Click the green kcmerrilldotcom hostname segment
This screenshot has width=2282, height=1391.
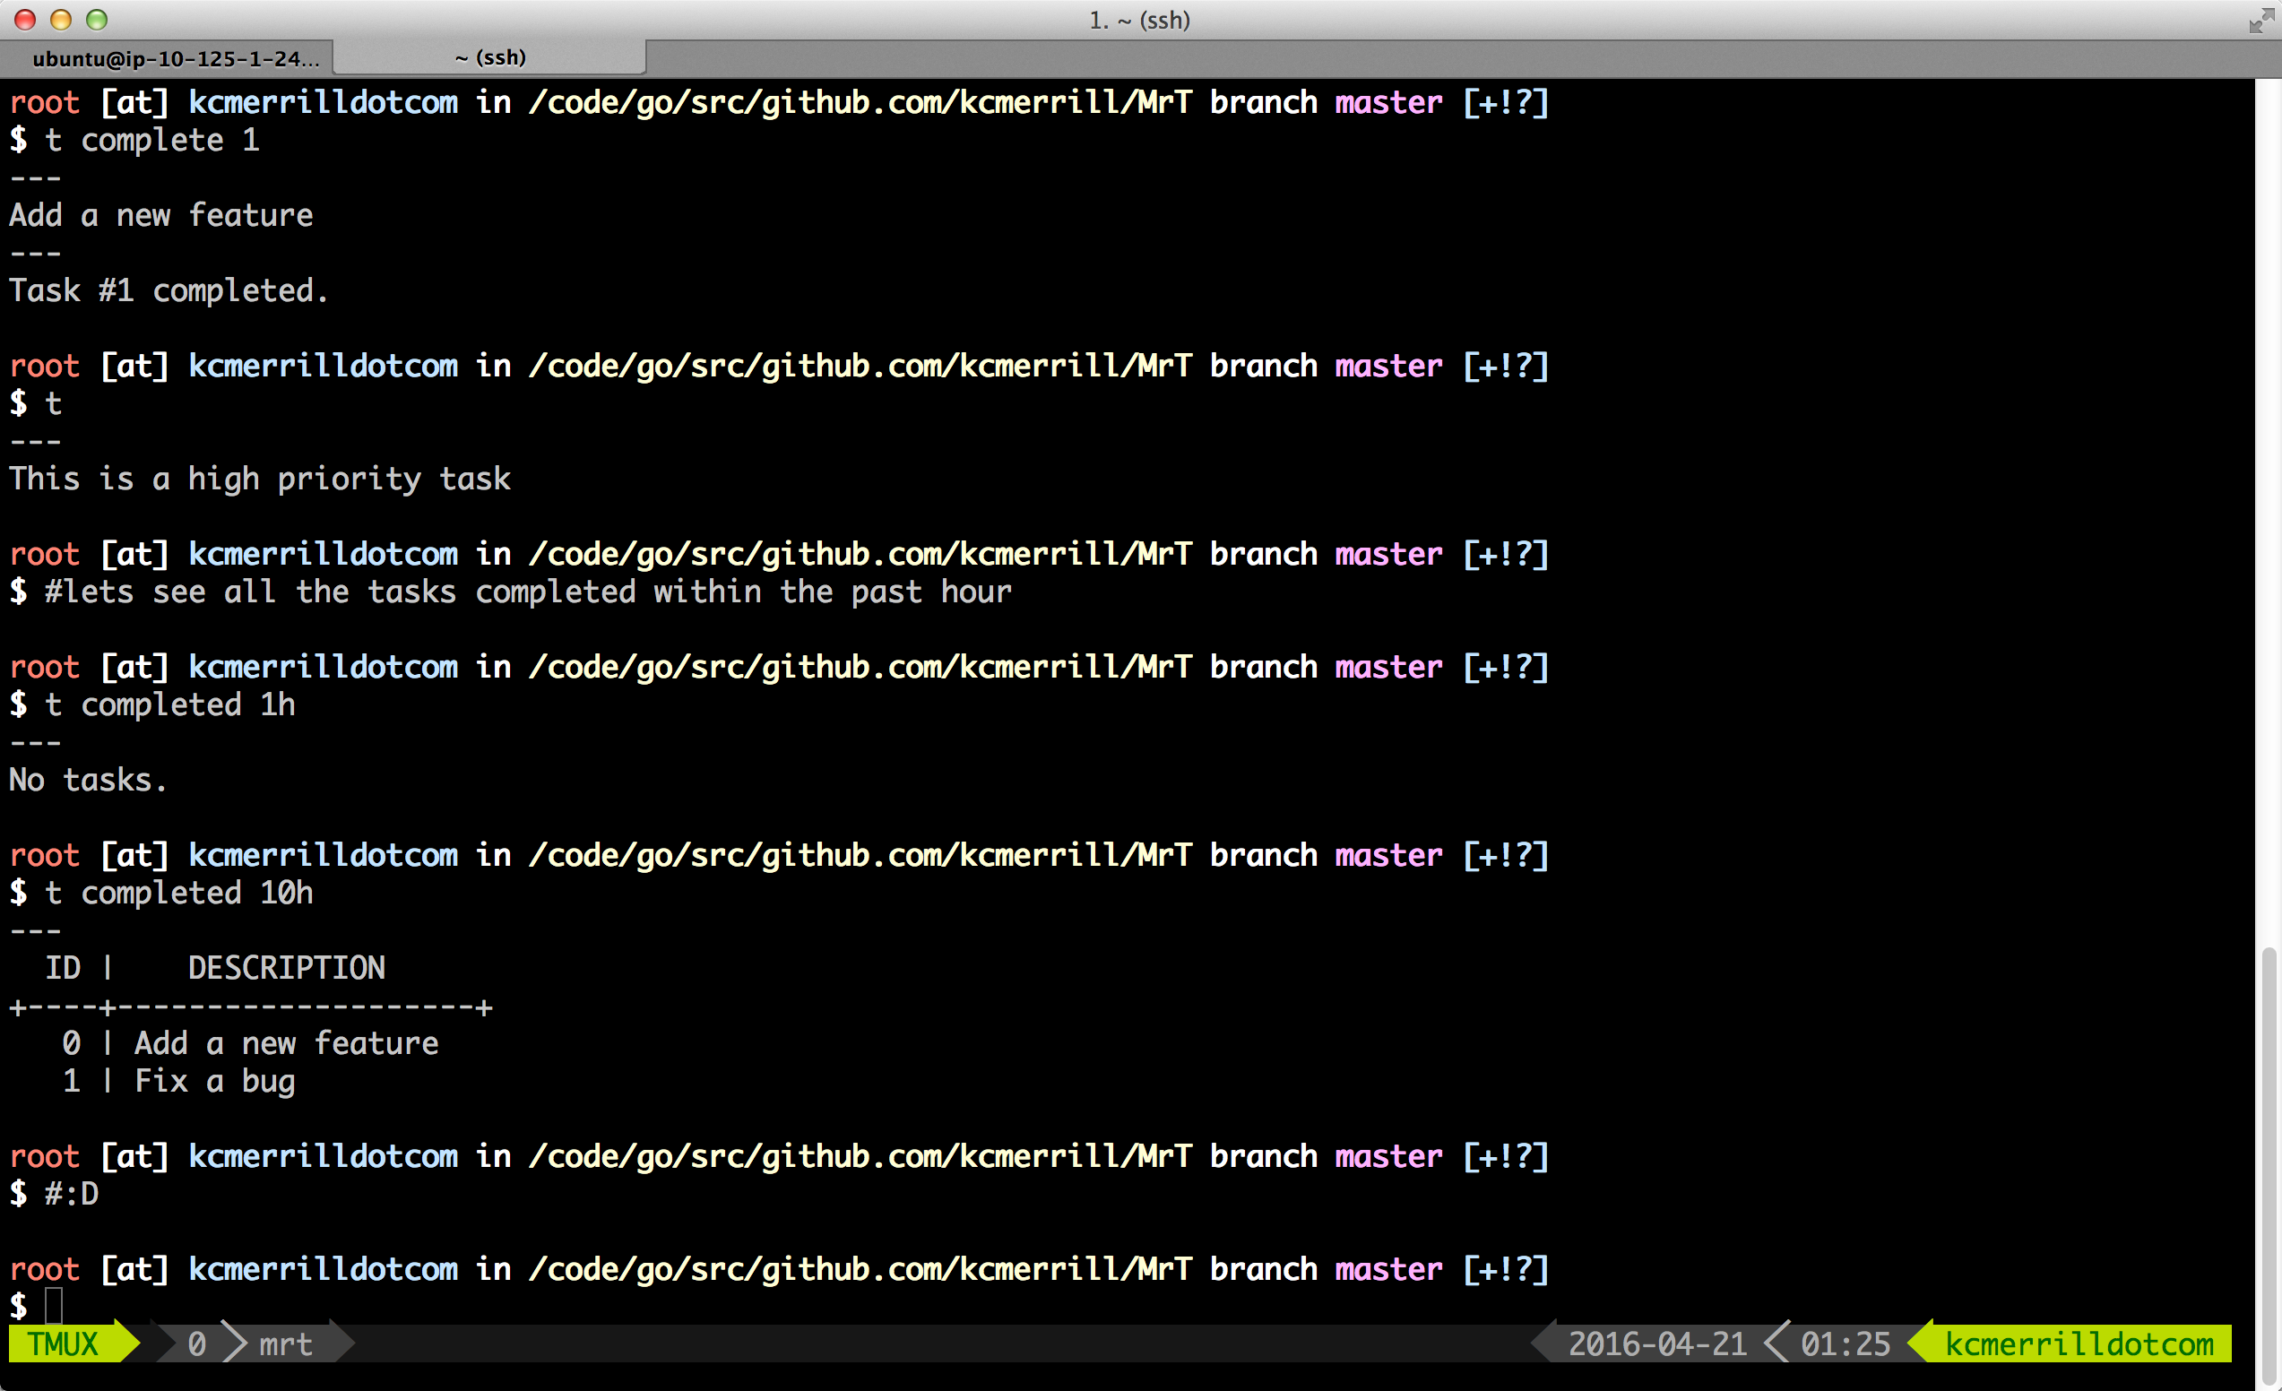(x=2079, y=1343)
